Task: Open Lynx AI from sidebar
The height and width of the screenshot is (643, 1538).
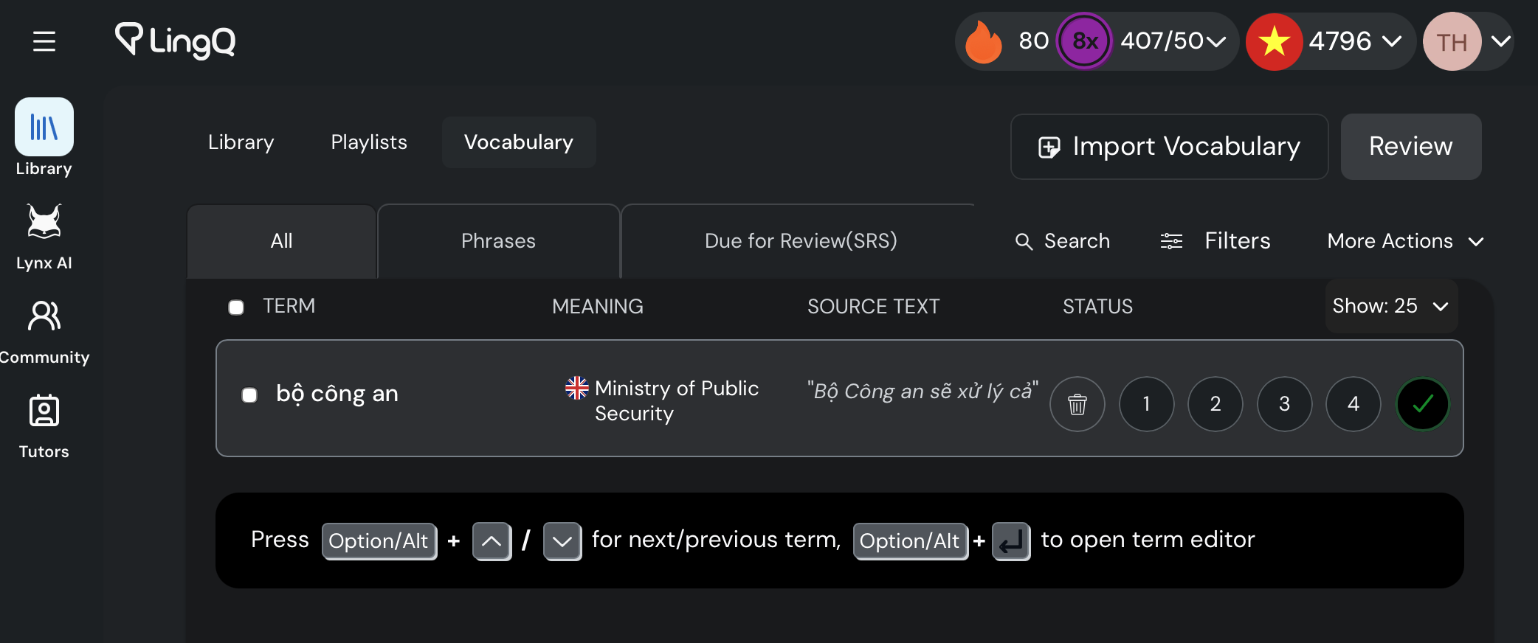Action: click(x=44, y=237)
